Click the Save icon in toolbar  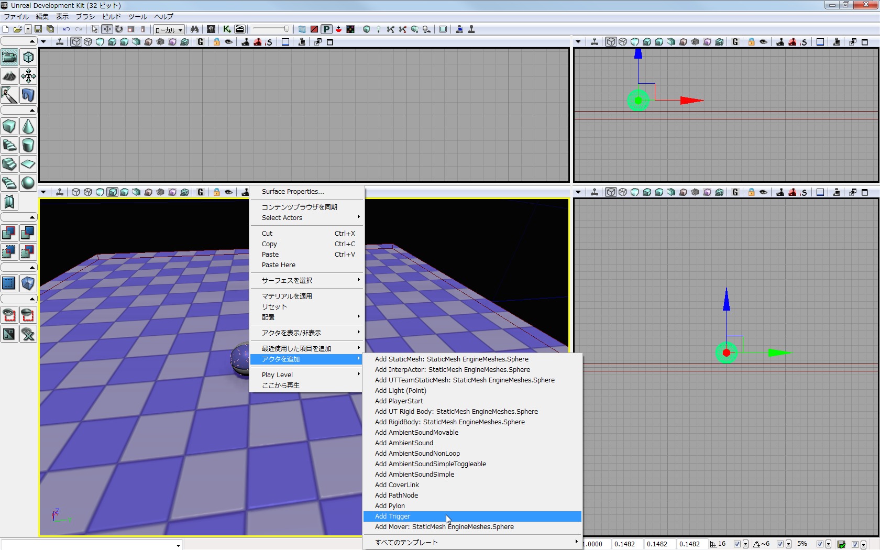(38, 29)
